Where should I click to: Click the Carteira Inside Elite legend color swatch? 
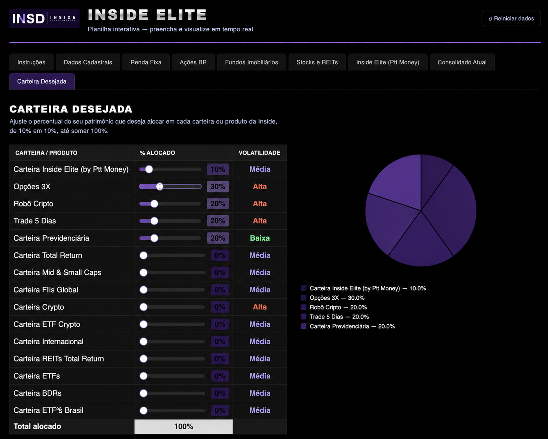(x=304, y=288)
